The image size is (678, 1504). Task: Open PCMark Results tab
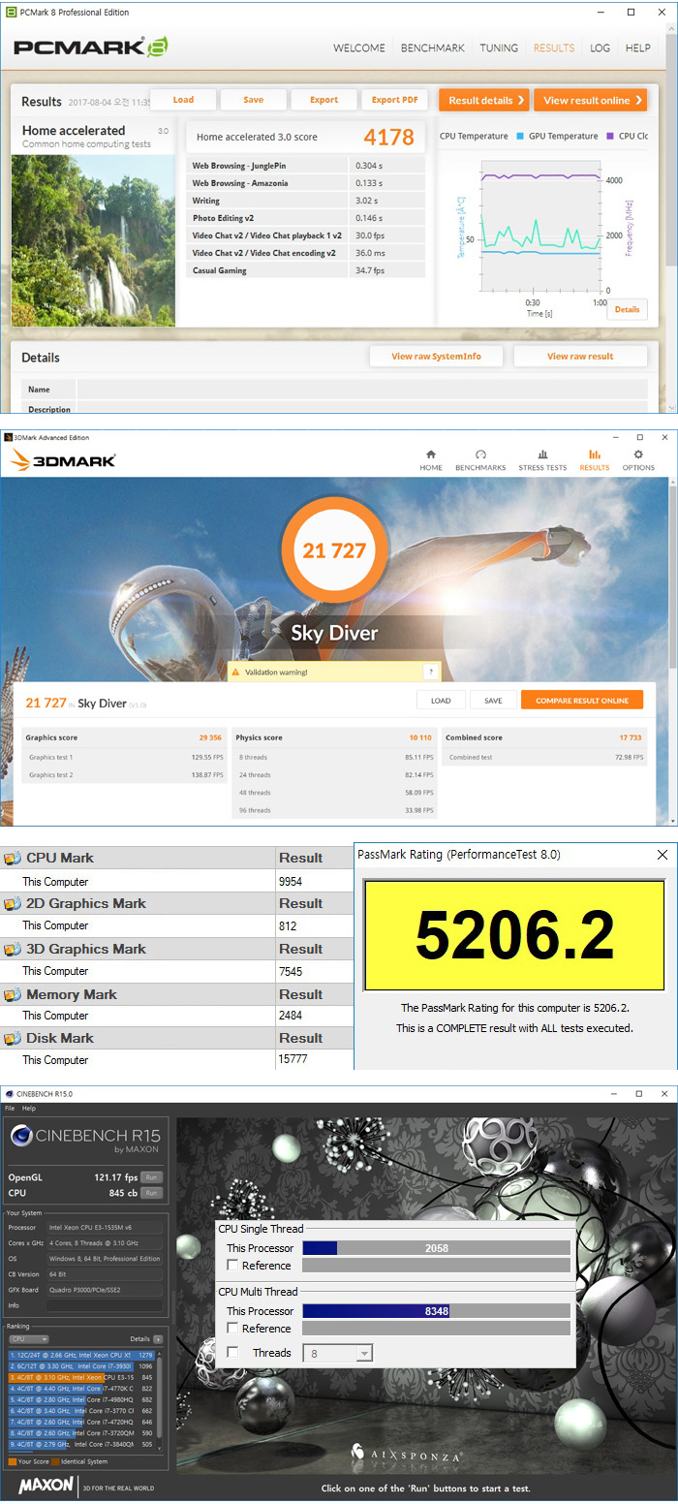(554, 47)
